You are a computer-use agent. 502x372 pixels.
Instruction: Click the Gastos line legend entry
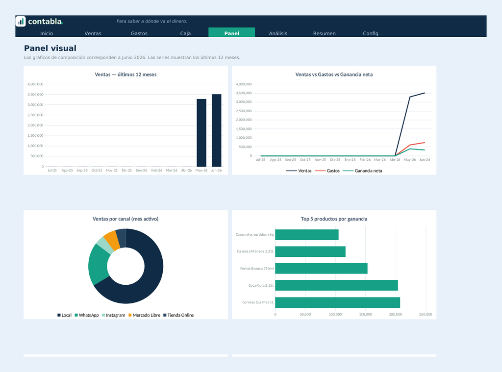(x=327, y=171)
